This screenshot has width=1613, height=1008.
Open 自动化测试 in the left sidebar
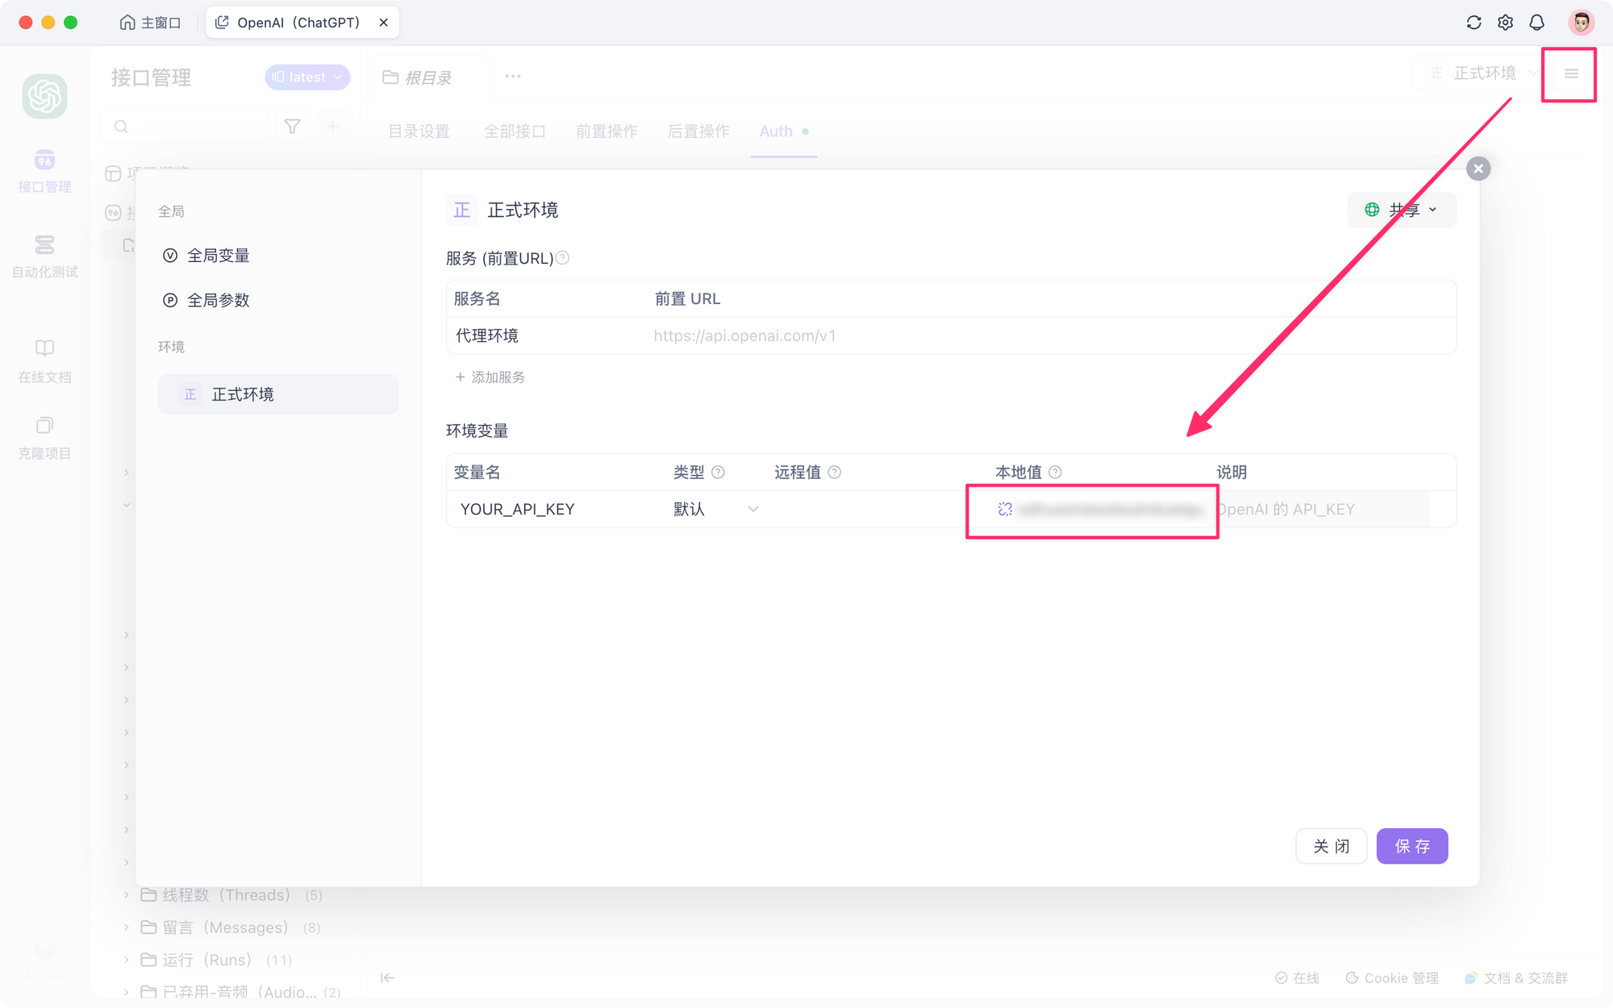point(44,256)
